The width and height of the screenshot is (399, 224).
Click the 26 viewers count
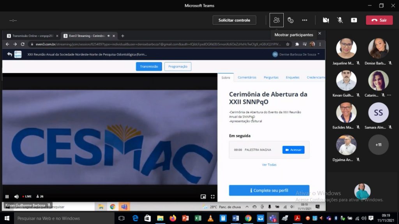pos(40,196)
